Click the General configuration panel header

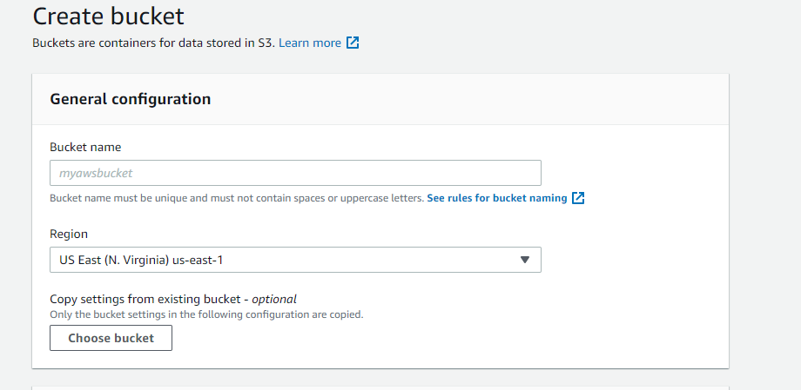[x=380, y=99]
